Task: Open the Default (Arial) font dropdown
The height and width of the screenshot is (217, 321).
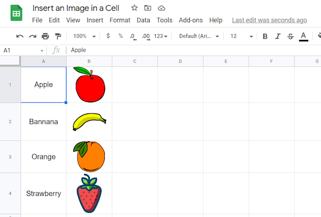Action: (x=199, y=36)
